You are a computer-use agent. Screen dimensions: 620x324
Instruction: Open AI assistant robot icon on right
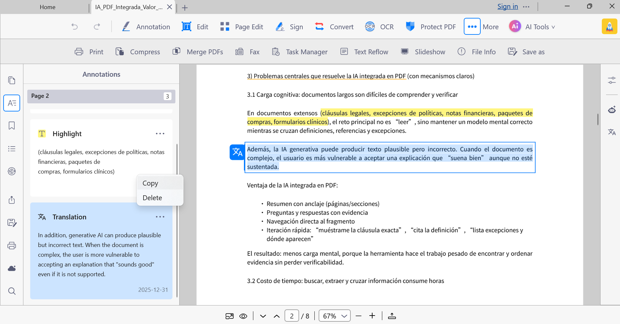pos(612,110)
